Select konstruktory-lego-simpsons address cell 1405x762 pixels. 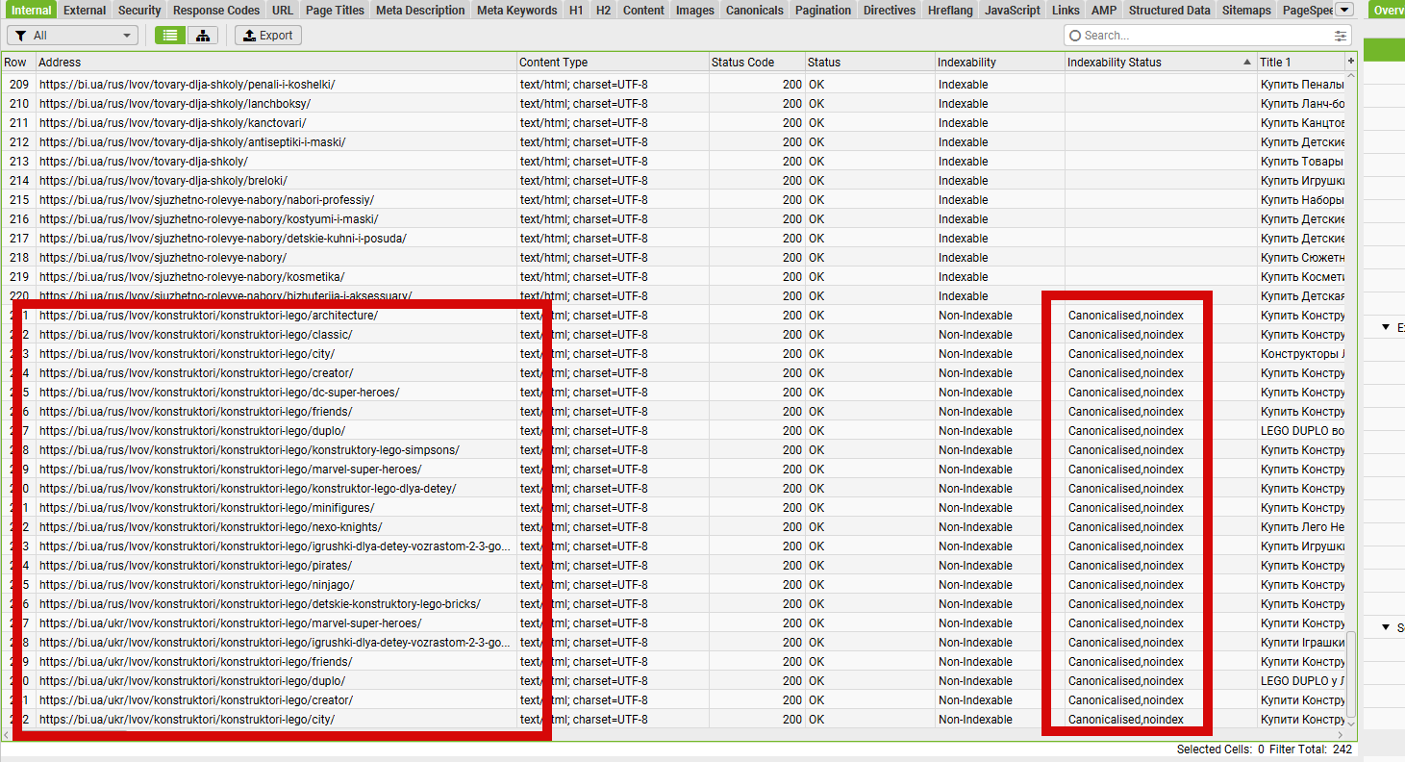click(276, 450)
